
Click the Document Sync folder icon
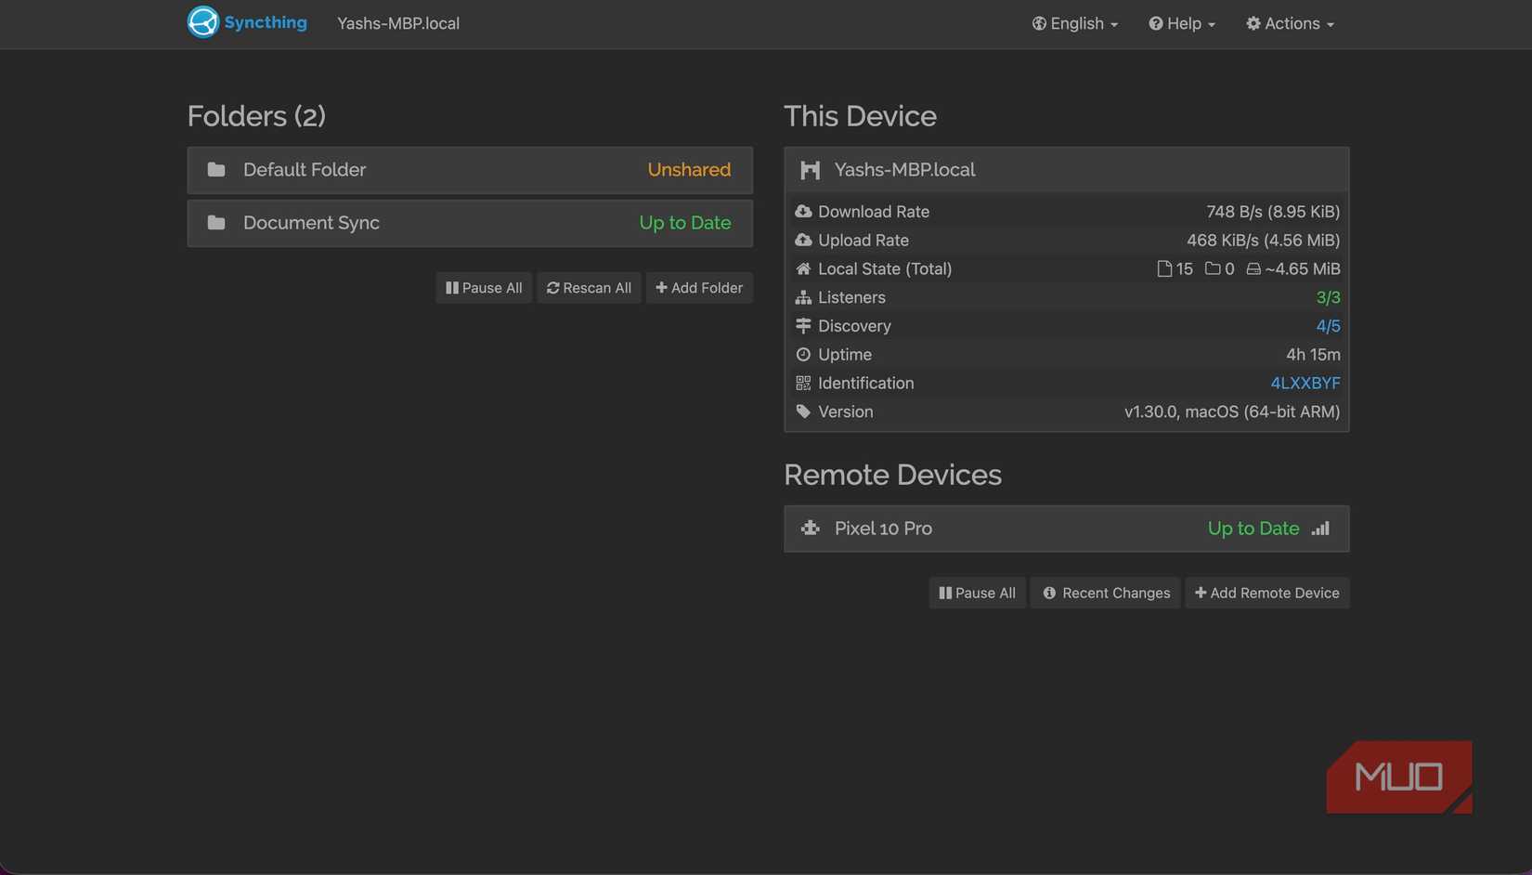[x=216, y=223]
